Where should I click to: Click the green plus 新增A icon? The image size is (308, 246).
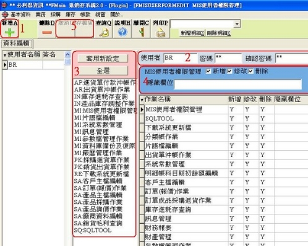coord(9,32)
